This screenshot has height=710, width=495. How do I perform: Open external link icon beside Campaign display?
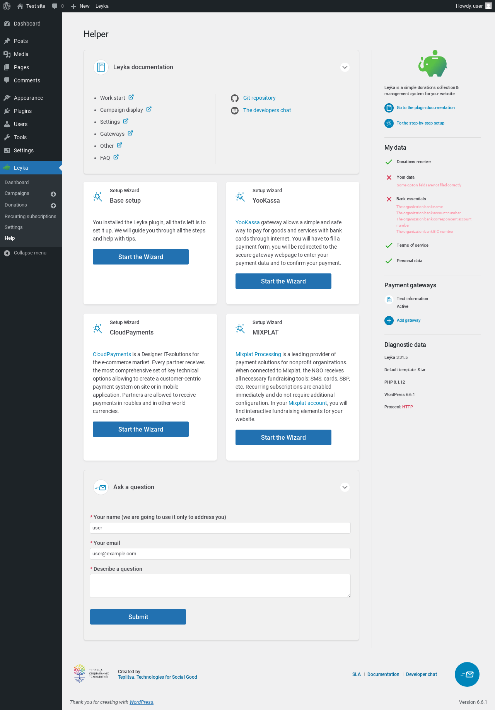click(149, 109)
